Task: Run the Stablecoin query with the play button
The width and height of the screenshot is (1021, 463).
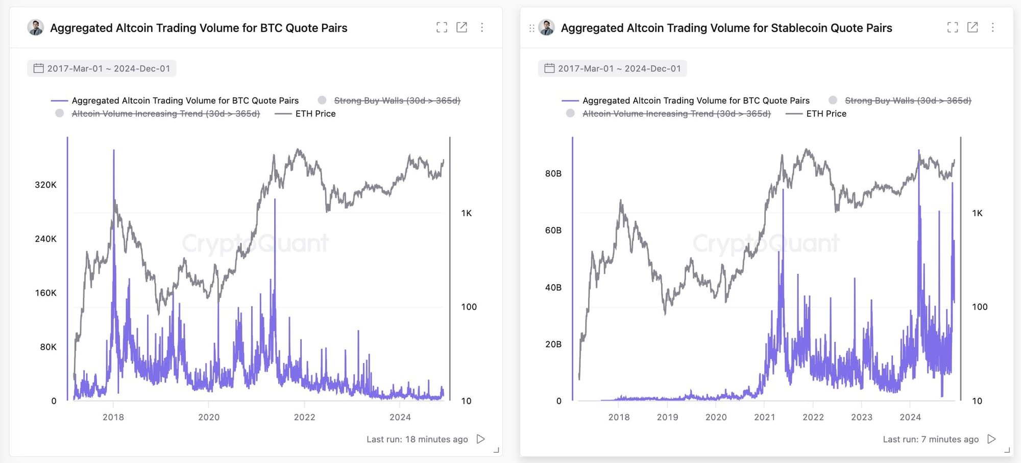Action: click(x=992, y=439)
